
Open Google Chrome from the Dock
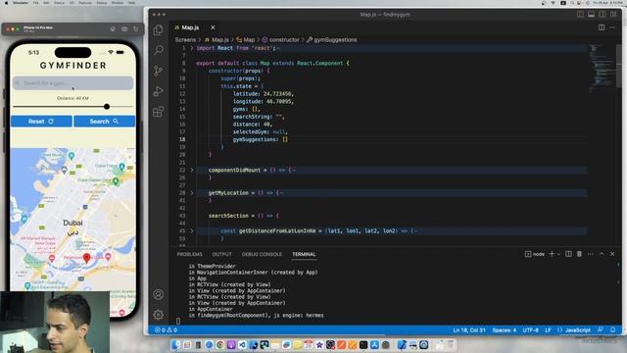(x=220, y=344)
